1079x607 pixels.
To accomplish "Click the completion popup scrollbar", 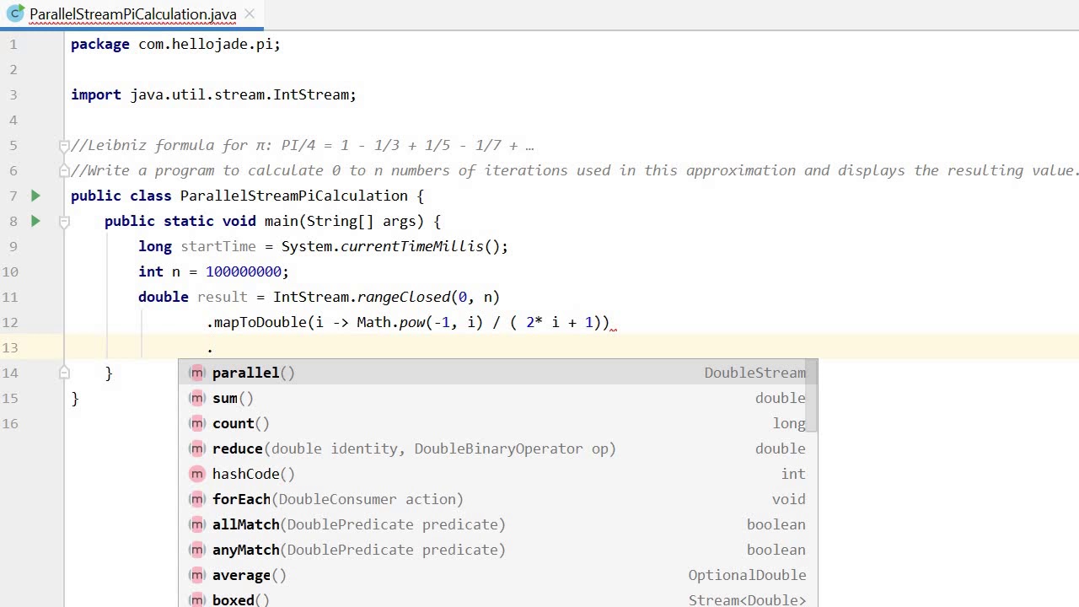I will pyautogui.click(x=812, y=395).
